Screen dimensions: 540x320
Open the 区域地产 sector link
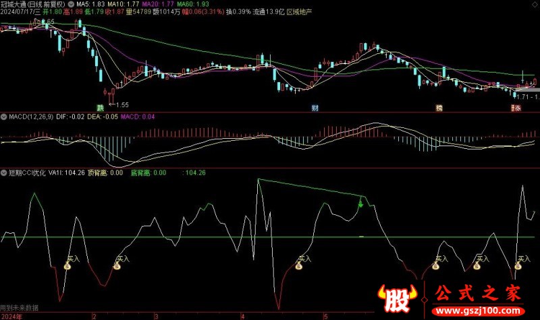(299, 12)
